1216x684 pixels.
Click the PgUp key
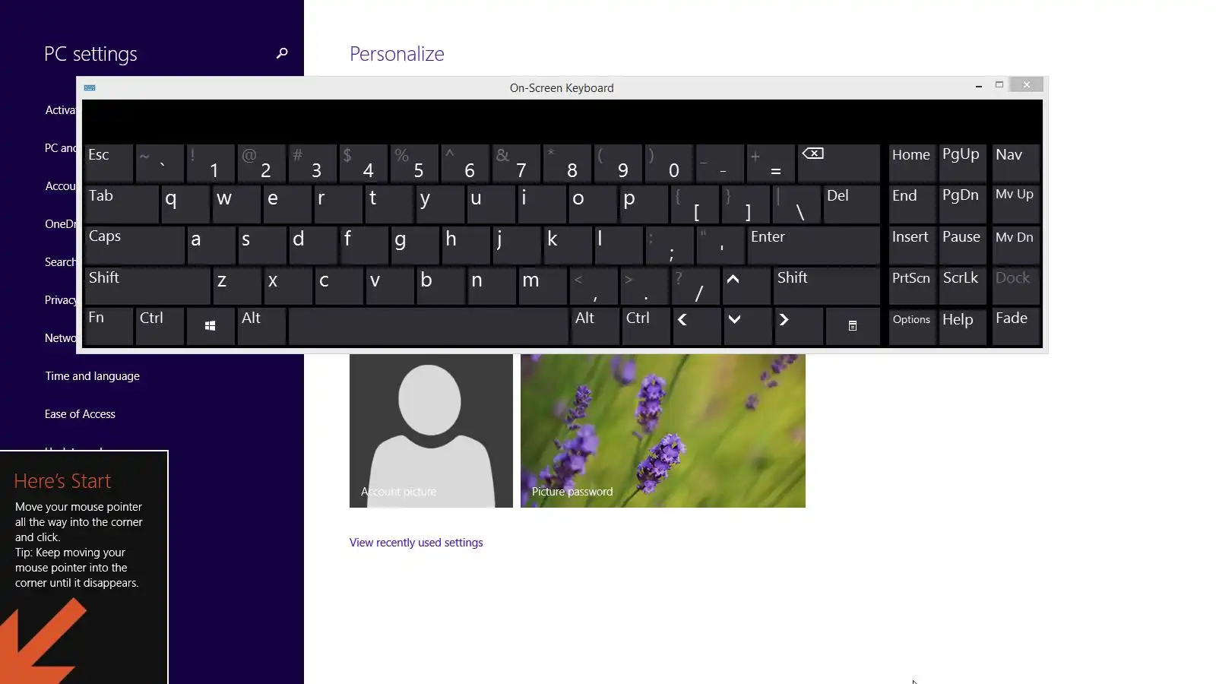click(x=963, y=163)
